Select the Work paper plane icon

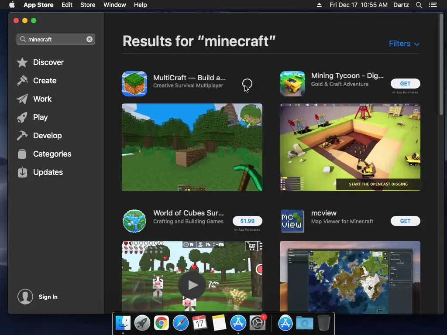[x=22, y=99]
